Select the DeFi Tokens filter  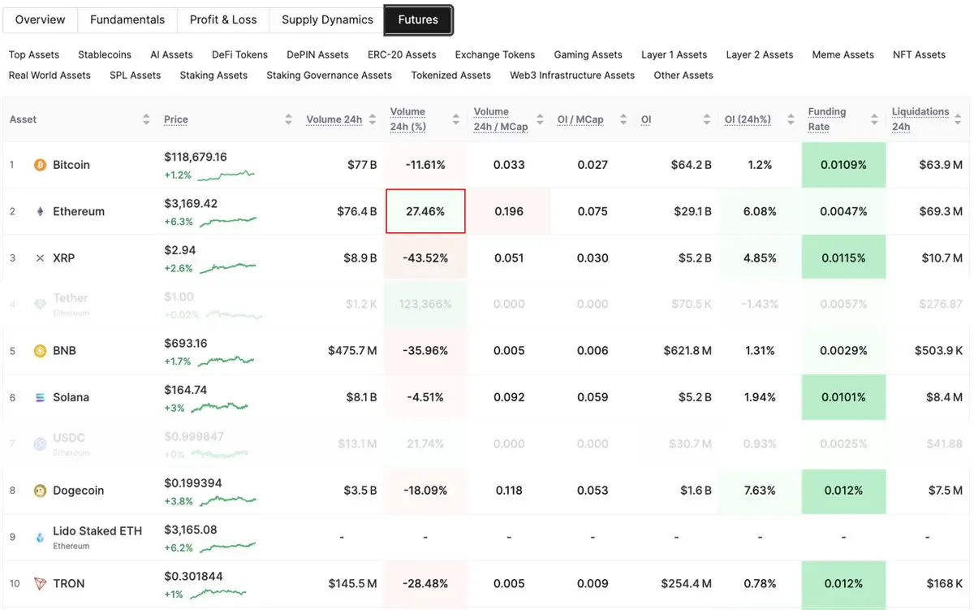pyautogui.click(x=239, y=54)
